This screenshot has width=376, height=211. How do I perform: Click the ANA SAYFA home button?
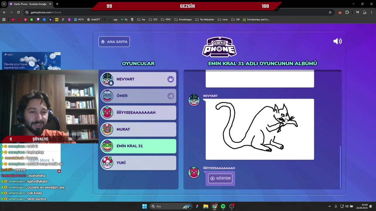coord(114,42)
